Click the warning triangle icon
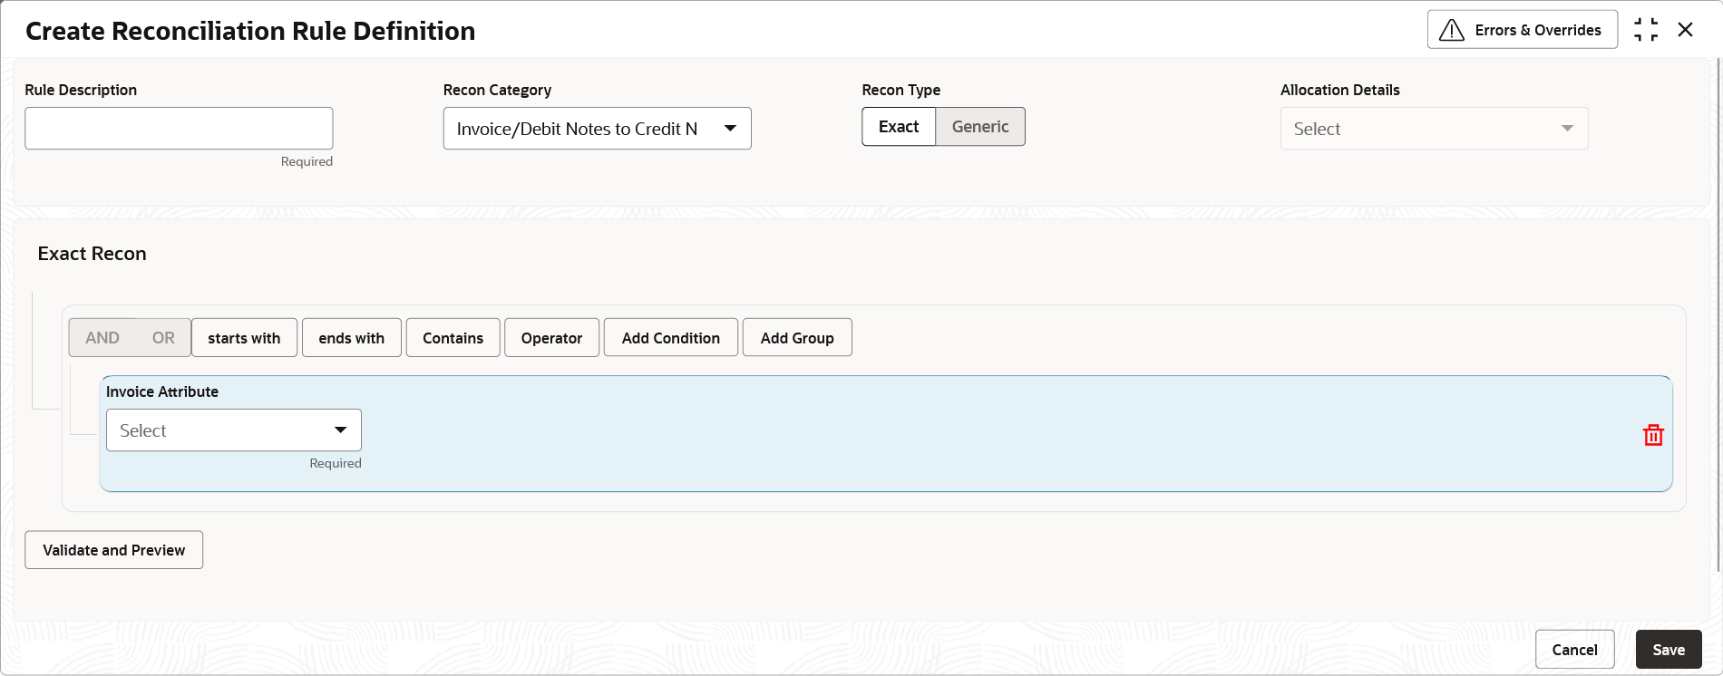Screen dimensions: 1723x676 click(1452, 30)
